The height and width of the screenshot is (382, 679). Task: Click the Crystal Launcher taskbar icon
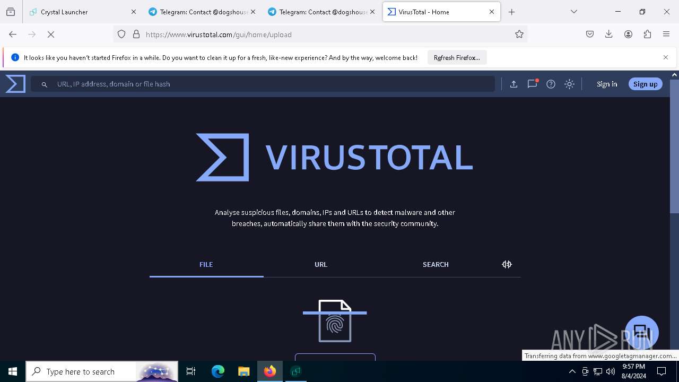(296, 371)
